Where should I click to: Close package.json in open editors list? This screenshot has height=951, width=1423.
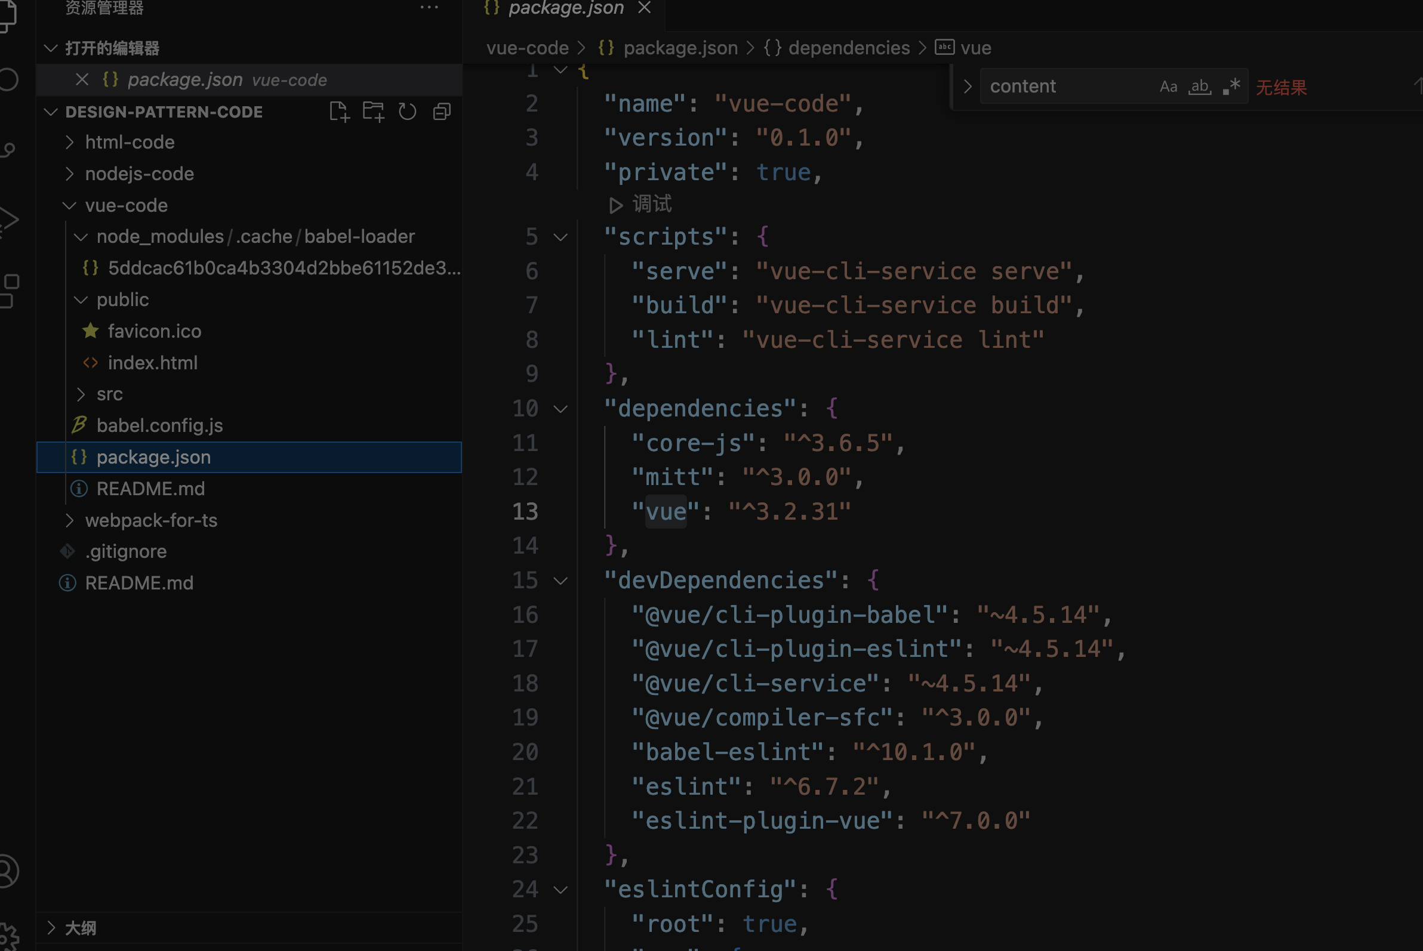pos(82,79)
